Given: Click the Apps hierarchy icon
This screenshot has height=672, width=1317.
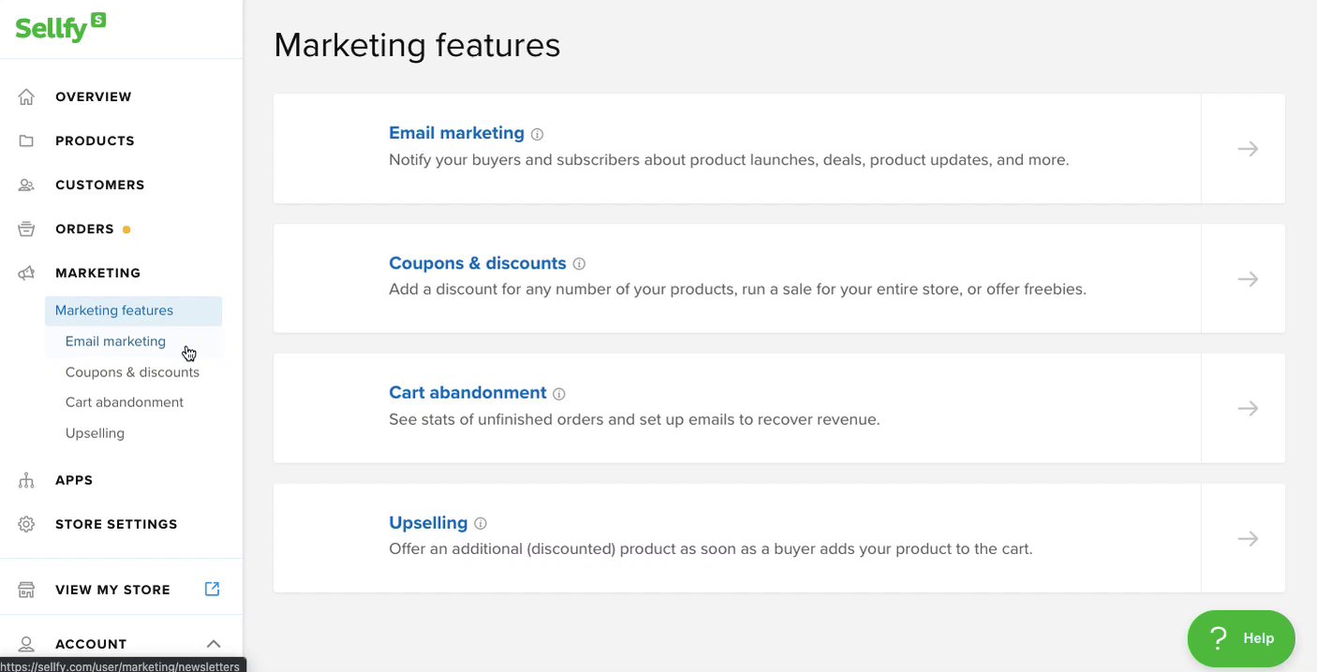Looking at the screenshot, I should pyautogui.click(x=26, y=480).
